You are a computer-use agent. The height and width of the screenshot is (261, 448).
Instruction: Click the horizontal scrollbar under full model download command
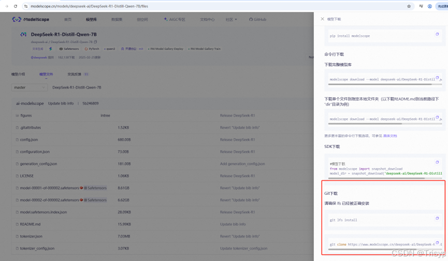click(x=380, y=84)
